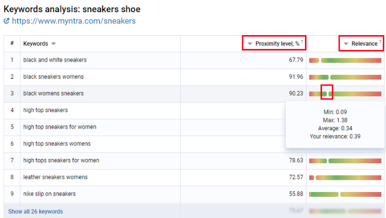Click the relevance bar for black sneakers womens
The image size is (386, 218).
tap(345, 77)
